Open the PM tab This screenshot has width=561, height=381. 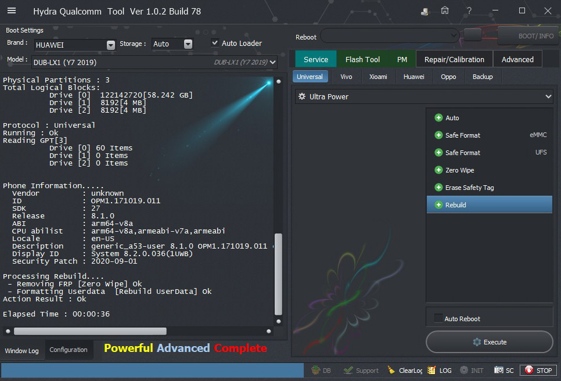[x=402, y=59]
